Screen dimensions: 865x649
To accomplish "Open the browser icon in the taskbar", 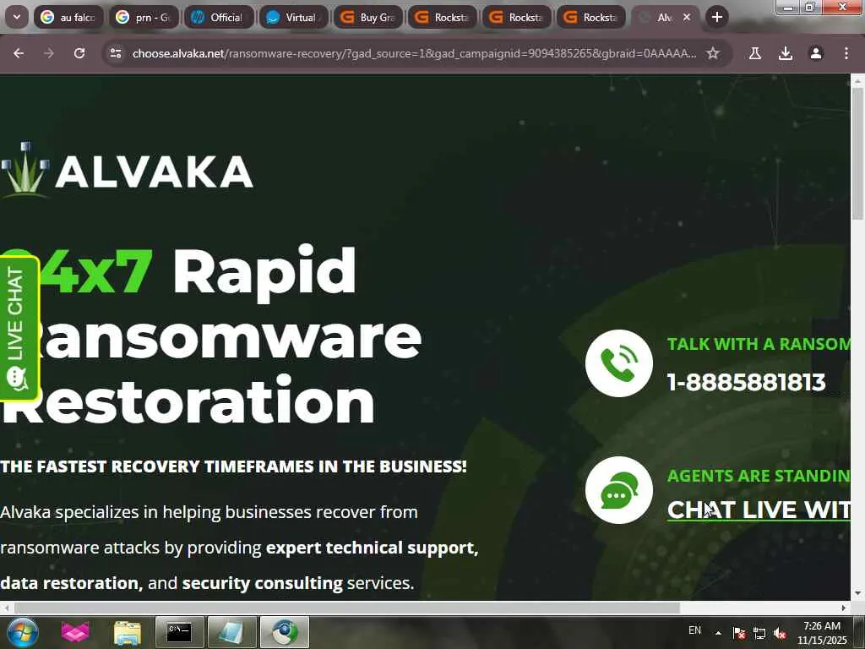I will (285, 632).
